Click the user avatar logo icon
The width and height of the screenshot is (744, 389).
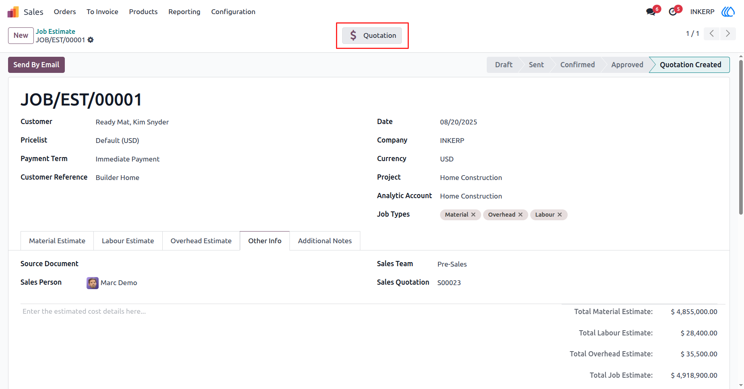click(x=728, y=12)
